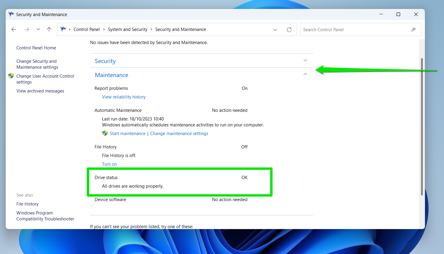Open Change Security and Maintenance settings
This screenshot has height=254, width=444.
[37, 64]
